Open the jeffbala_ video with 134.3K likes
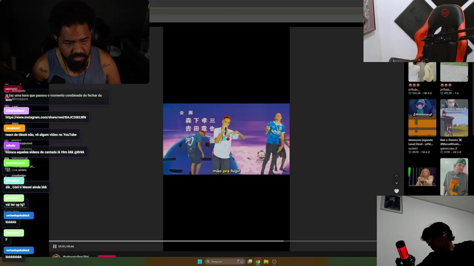 coord(422,72)
